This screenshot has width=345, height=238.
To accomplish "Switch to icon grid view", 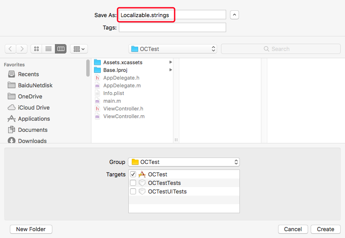I will pyautogui.click(x=36, y=49).
